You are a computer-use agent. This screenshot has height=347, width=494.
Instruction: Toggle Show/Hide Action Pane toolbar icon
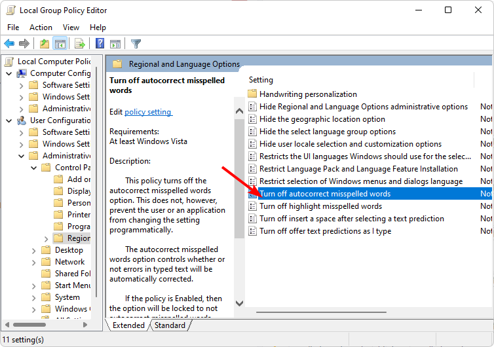pos(115,44)
